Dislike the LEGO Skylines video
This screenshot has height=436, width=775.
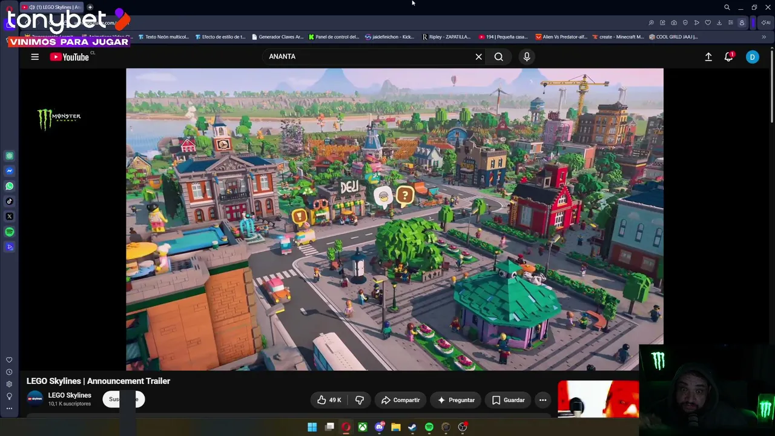(360, 400)
